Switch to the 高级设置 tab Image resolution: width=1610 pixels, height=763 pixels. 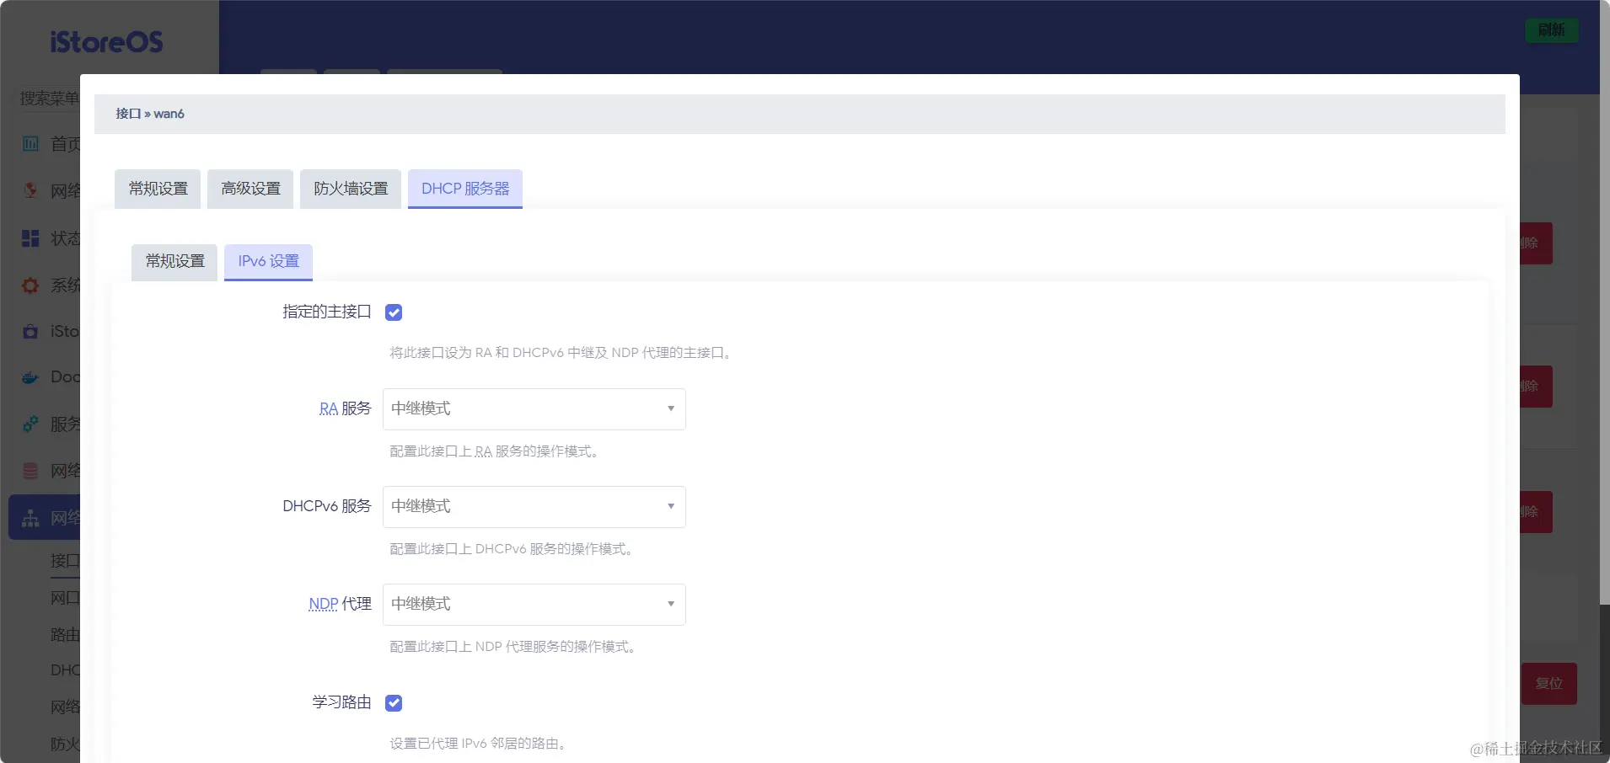(250, 189)
